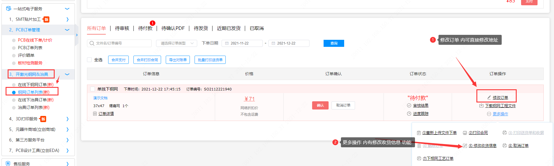The height and width of the screenshot is (166, 554).
Task: Click the edit icon beside 修改收货信息
Action: [465, 146]
